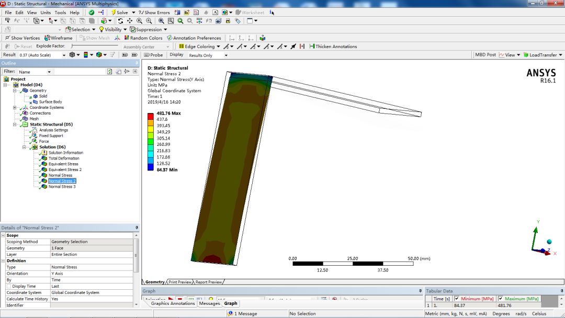Image resolution: width=565 pixels, height=318 pixels.
Task: Select Total Deformation in the outline tree
Action: coord(64,158)
